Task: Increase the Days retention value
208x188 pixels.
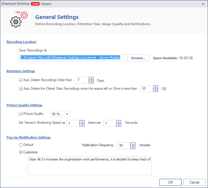Action: click(91, 79)
